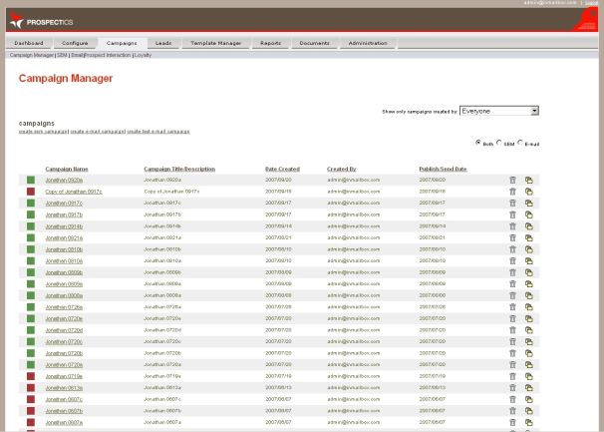This screenshot has height=432, width=604.
Task: Copy the Jonathan 0920a campaign via duplicate icon
Action: (x=529, y=180)
